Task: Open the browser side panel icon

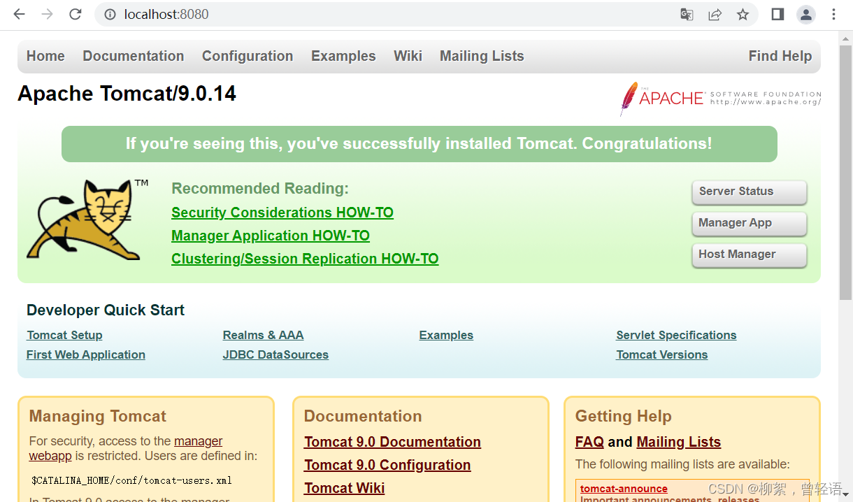Action: (777, 14)
